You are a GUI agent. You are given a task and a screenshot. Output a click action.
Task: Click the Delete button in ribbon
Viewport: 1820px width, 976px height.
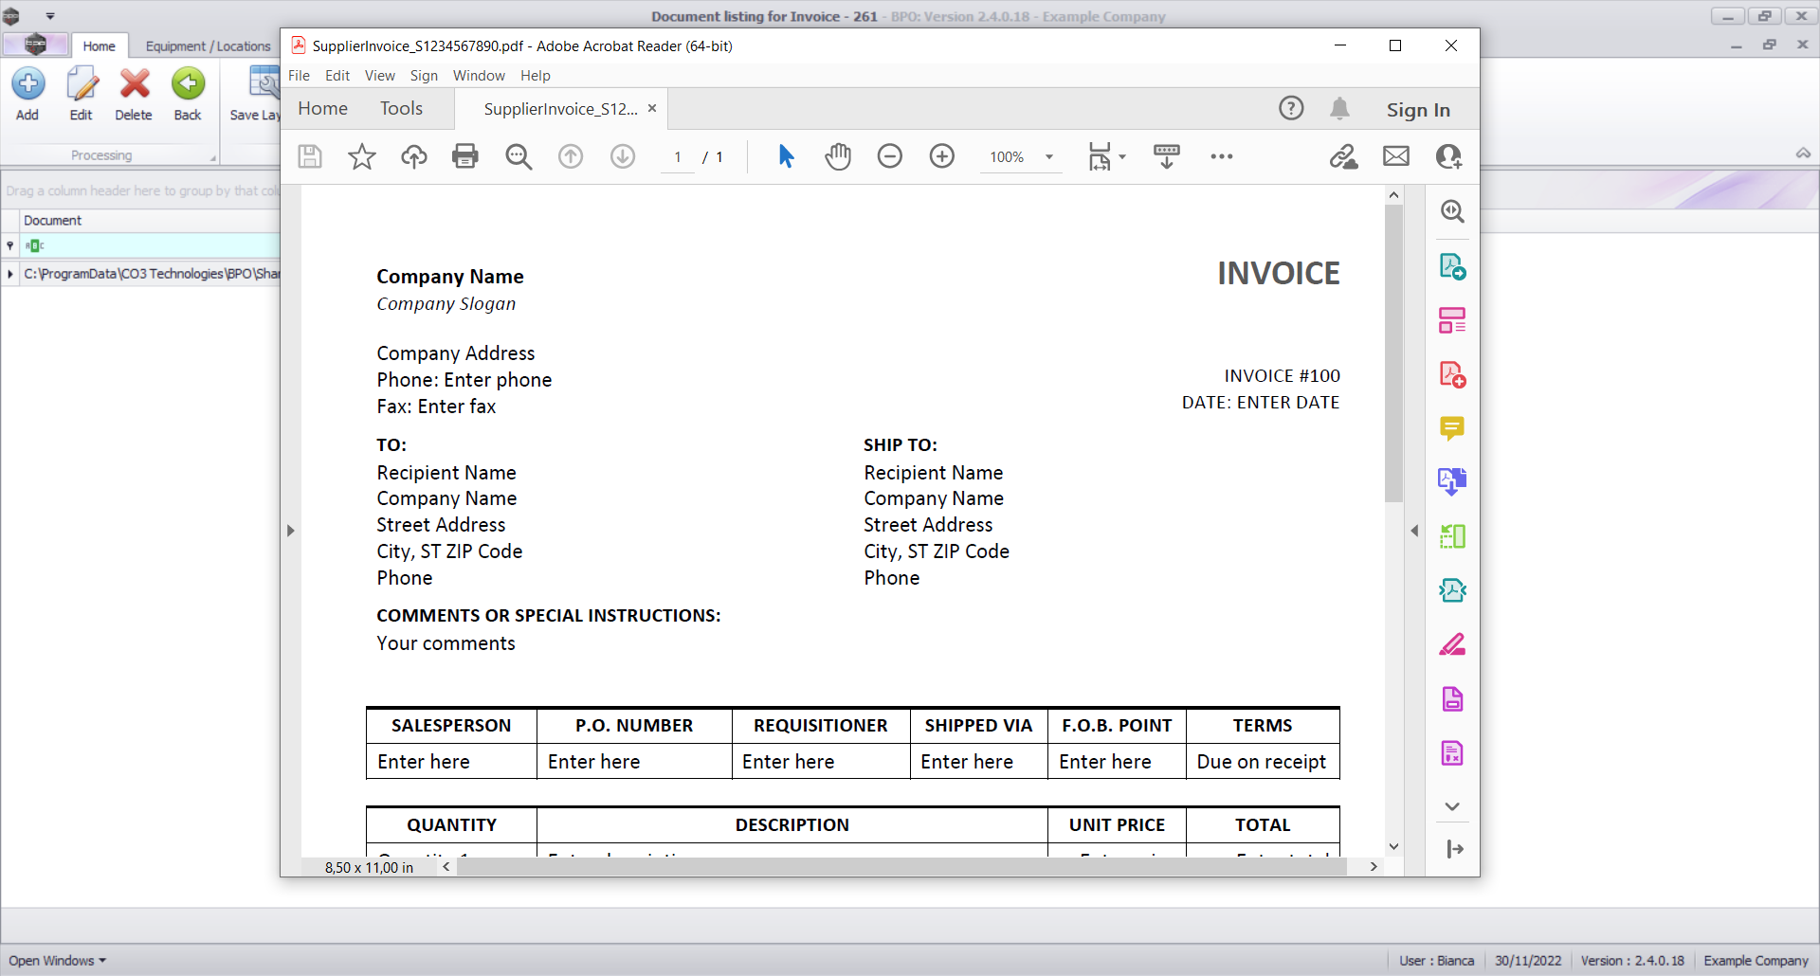coord(134,95)
